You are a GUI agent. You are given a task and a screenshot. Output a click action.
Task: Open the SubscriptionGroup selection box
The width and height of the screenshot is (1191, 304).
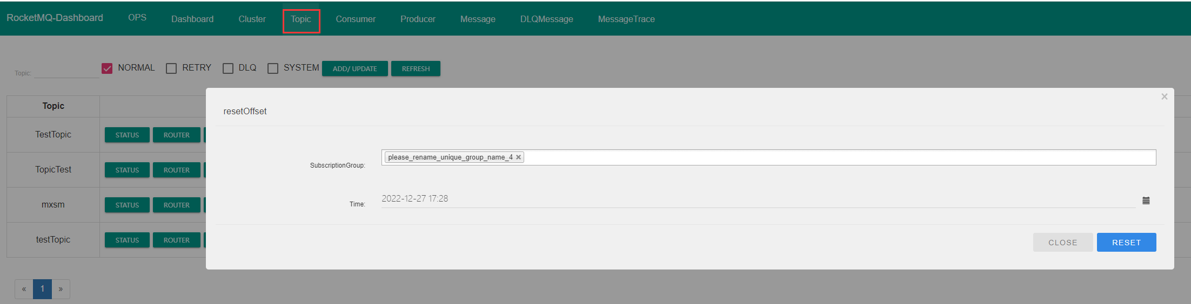838,157
